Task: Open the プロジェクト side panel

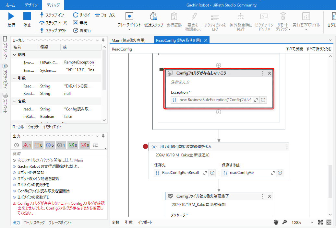Action: click(5, 48)
